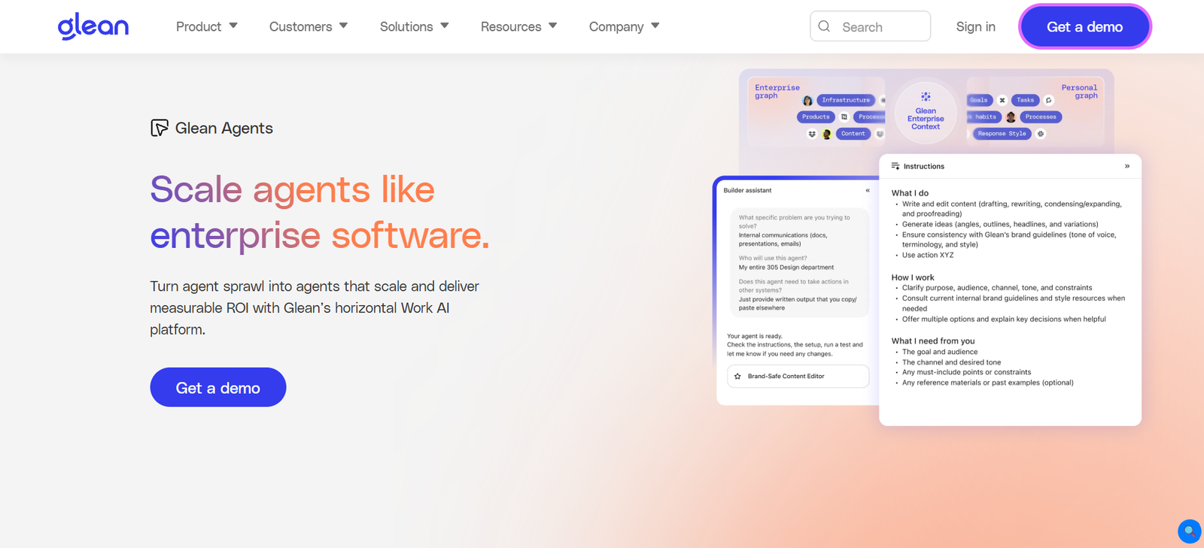Open the Product dropdown menu

click(207, 26)
